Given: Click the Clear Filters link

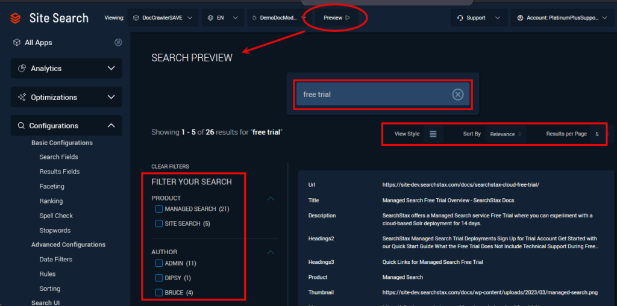Looking at the screenshot, I should [x=170, y=166].
